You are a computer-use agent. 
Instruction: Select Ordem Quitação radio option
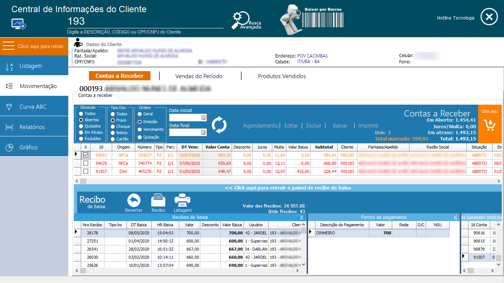[140, 137]
